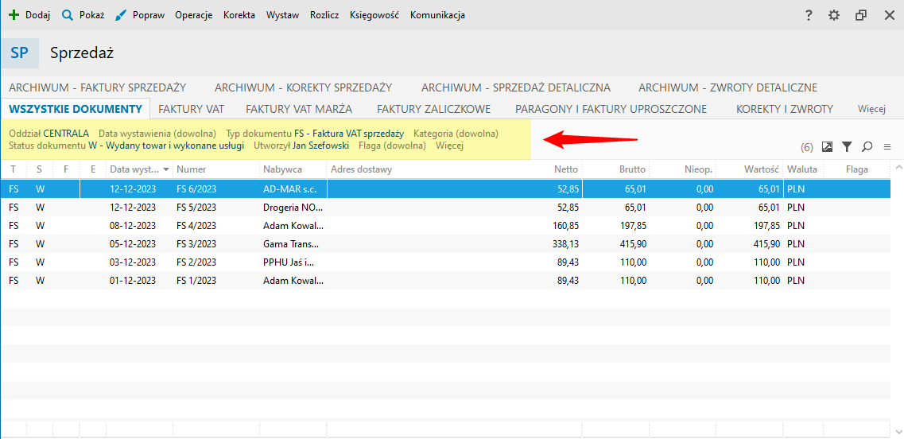Change the Oddział CENTRALA filter

(49, 134)
